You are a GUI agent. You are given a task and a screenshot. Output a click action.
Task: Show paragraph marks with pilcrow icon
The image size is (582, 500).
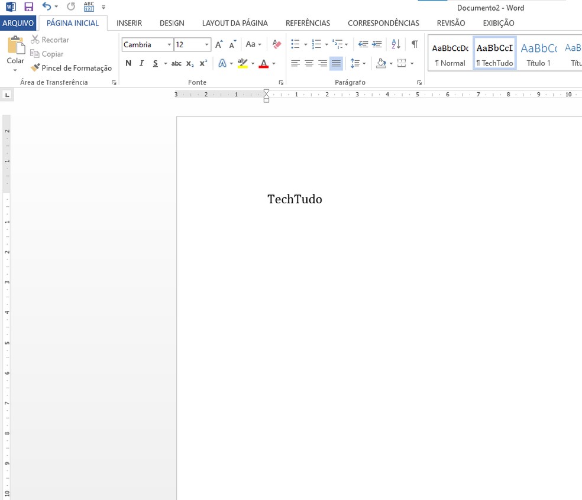pos(415,44)
